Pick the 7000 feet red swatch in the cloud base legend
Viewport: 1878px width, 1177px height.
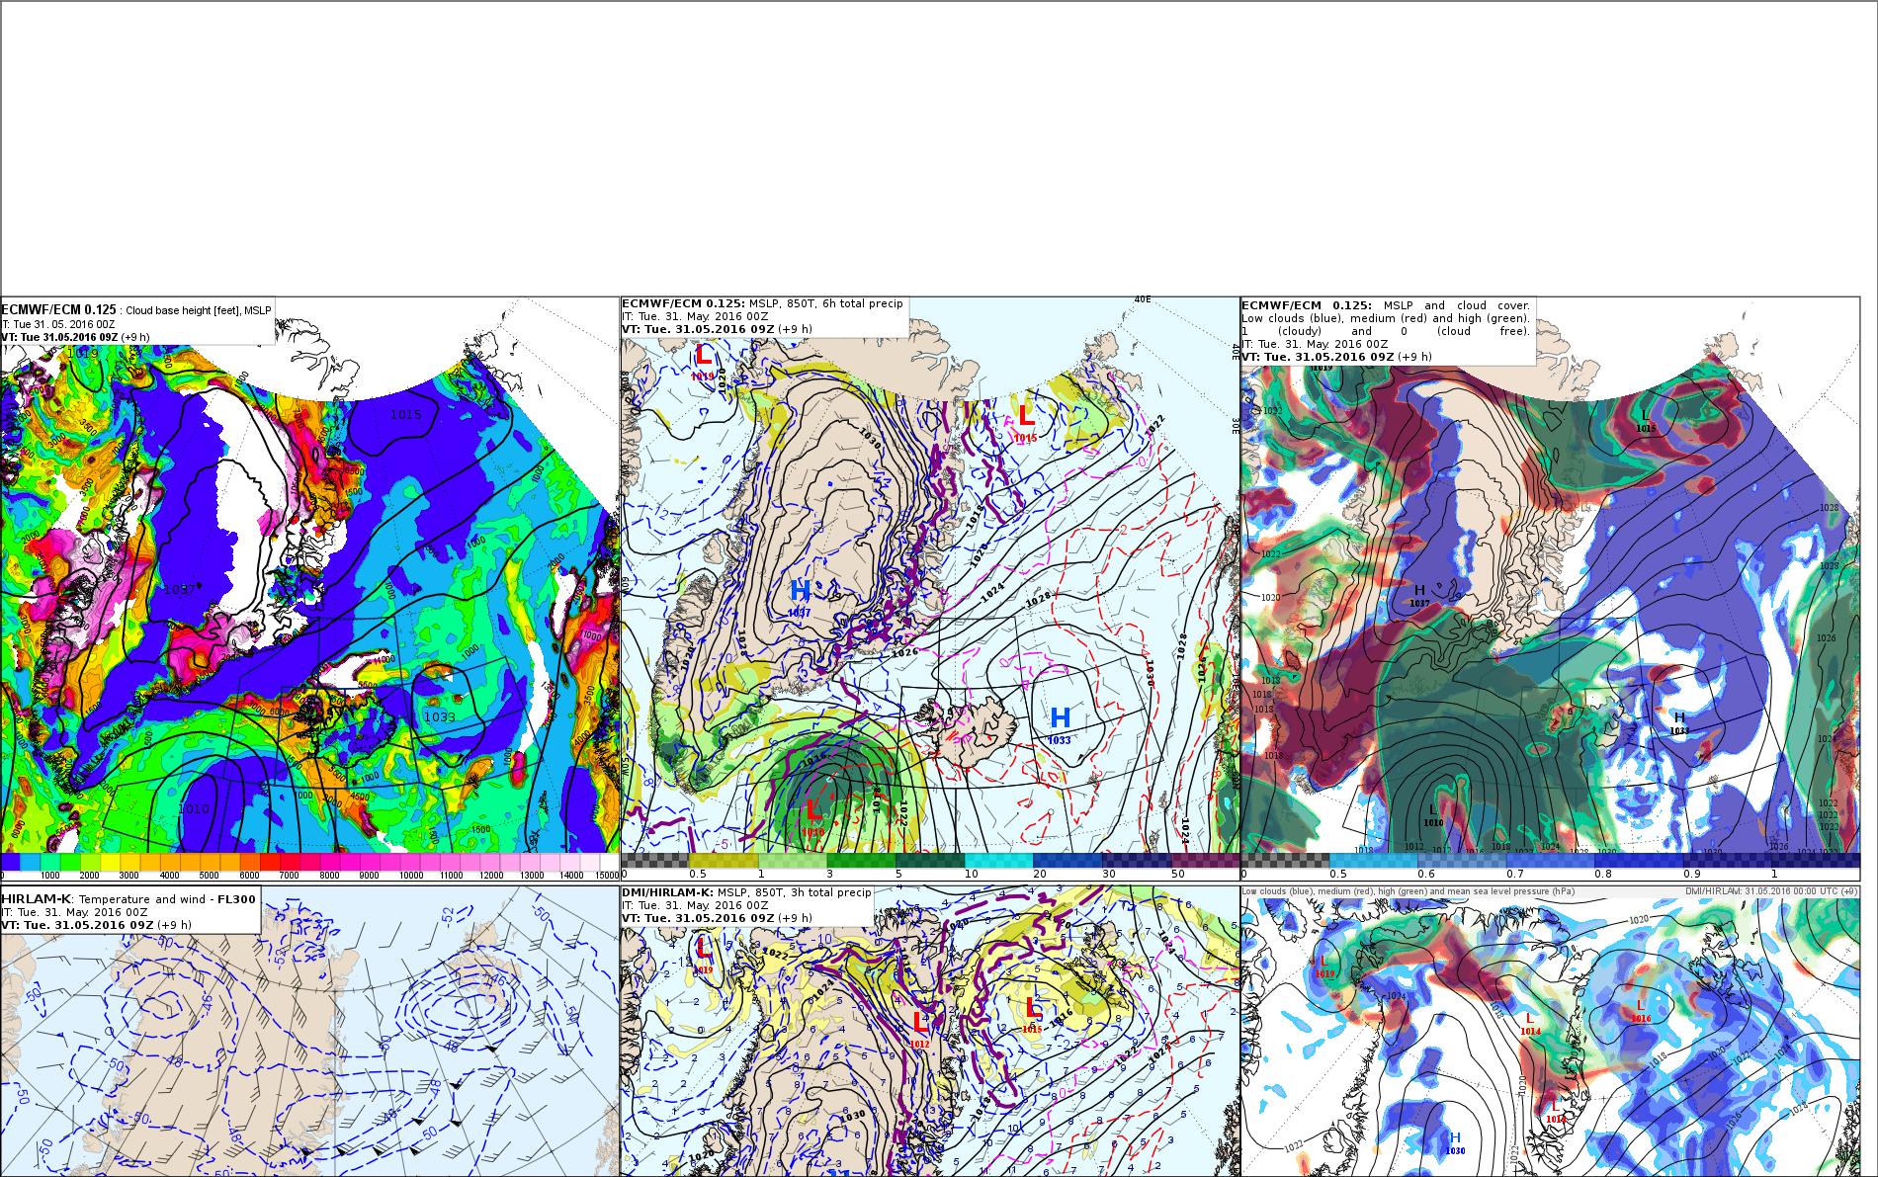pos(291,862)
